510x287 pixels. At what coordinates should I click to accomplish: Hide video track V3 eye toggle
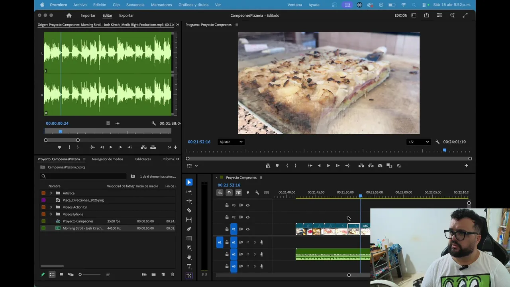point(247,205)
